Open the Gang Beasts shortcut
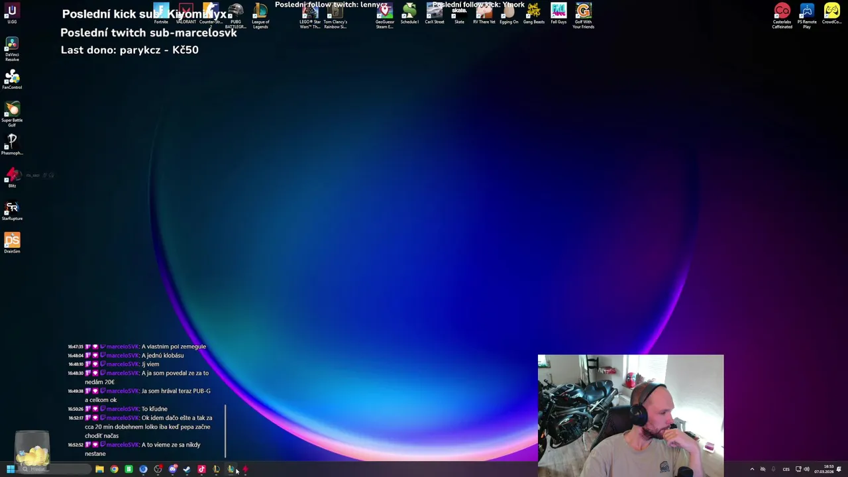Screen dimensions: 848x477 (534, 14)
